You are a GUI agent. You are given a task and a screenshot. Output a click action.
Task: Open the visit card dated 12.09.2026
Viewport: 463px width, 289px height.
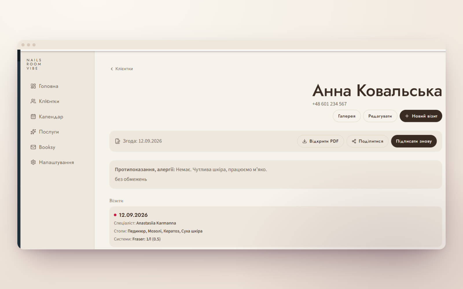[x=275, y=227]
